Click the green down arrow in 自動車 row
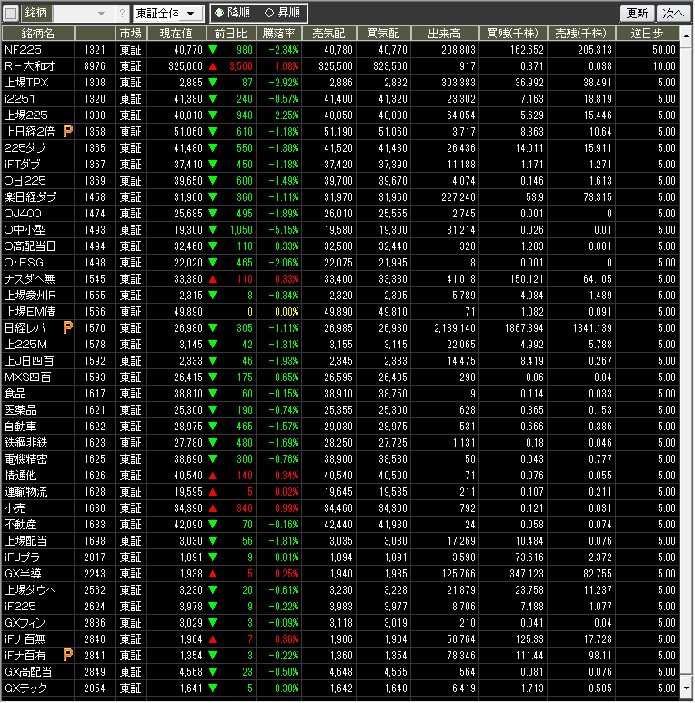The height and width of the screenshot is (703, 695). tap(213, 426)
